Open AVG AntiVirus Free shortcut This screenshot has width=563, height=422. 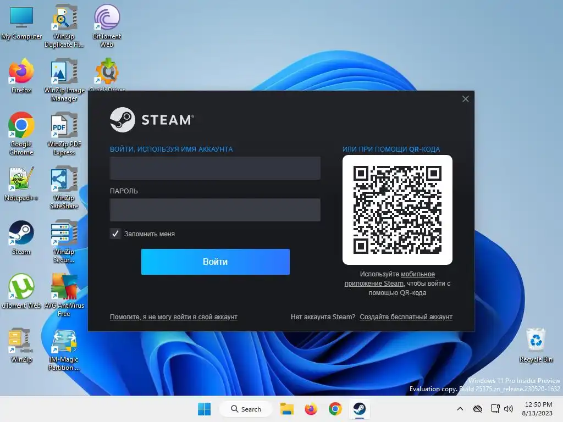64,295
